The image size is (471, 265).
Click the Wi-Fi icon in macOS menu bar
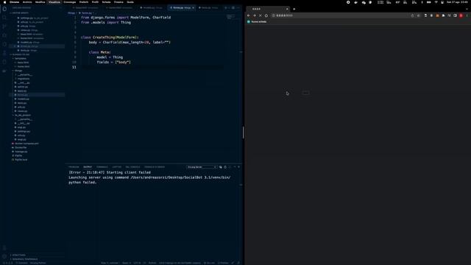click(436, 2)
